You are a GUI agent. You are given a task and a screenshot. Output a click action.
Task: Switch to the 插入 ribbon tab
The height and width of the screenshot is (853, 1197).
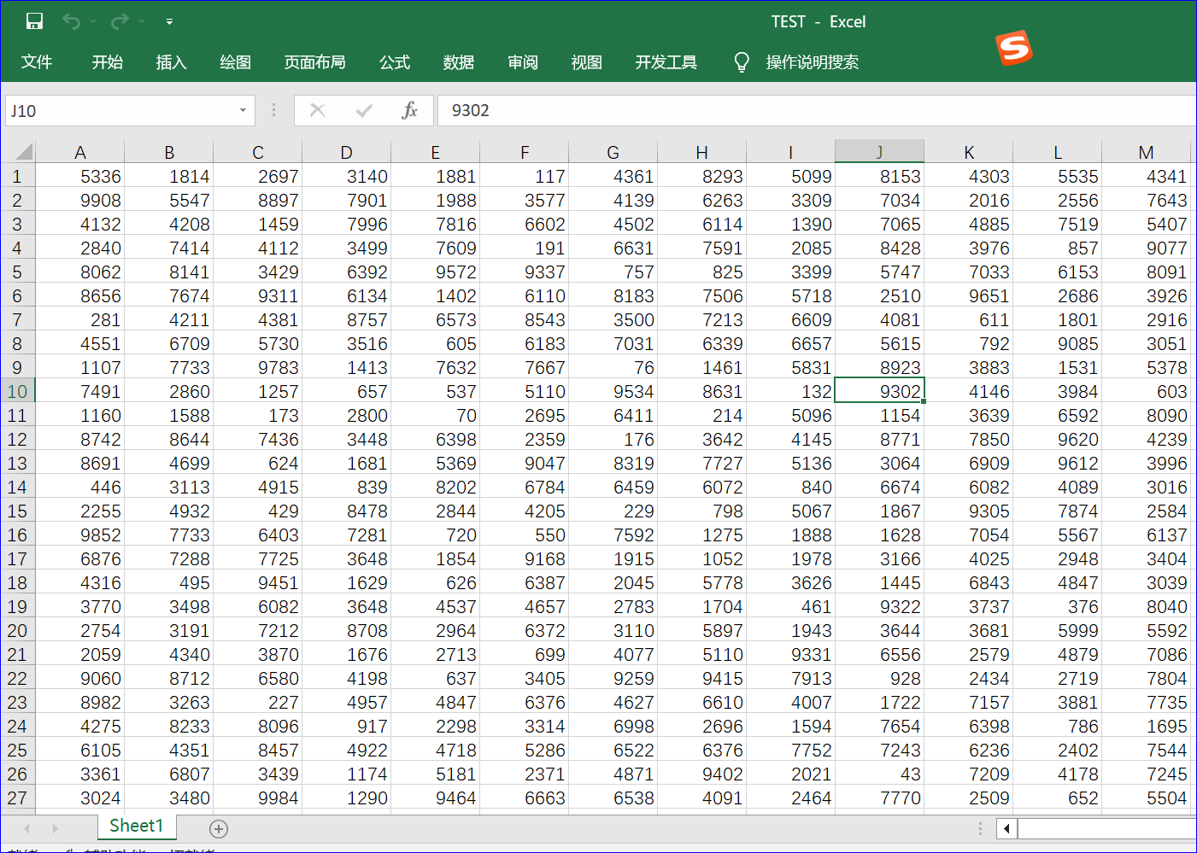point(171,62)
